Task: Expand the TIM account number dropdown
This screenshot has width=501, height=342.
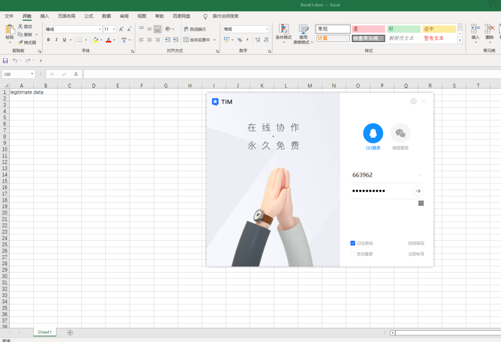Action: [x=419, y=175]
